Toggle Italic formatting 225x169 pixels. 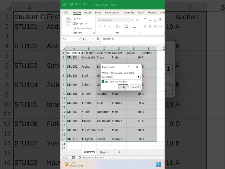(x=104, y=26)
